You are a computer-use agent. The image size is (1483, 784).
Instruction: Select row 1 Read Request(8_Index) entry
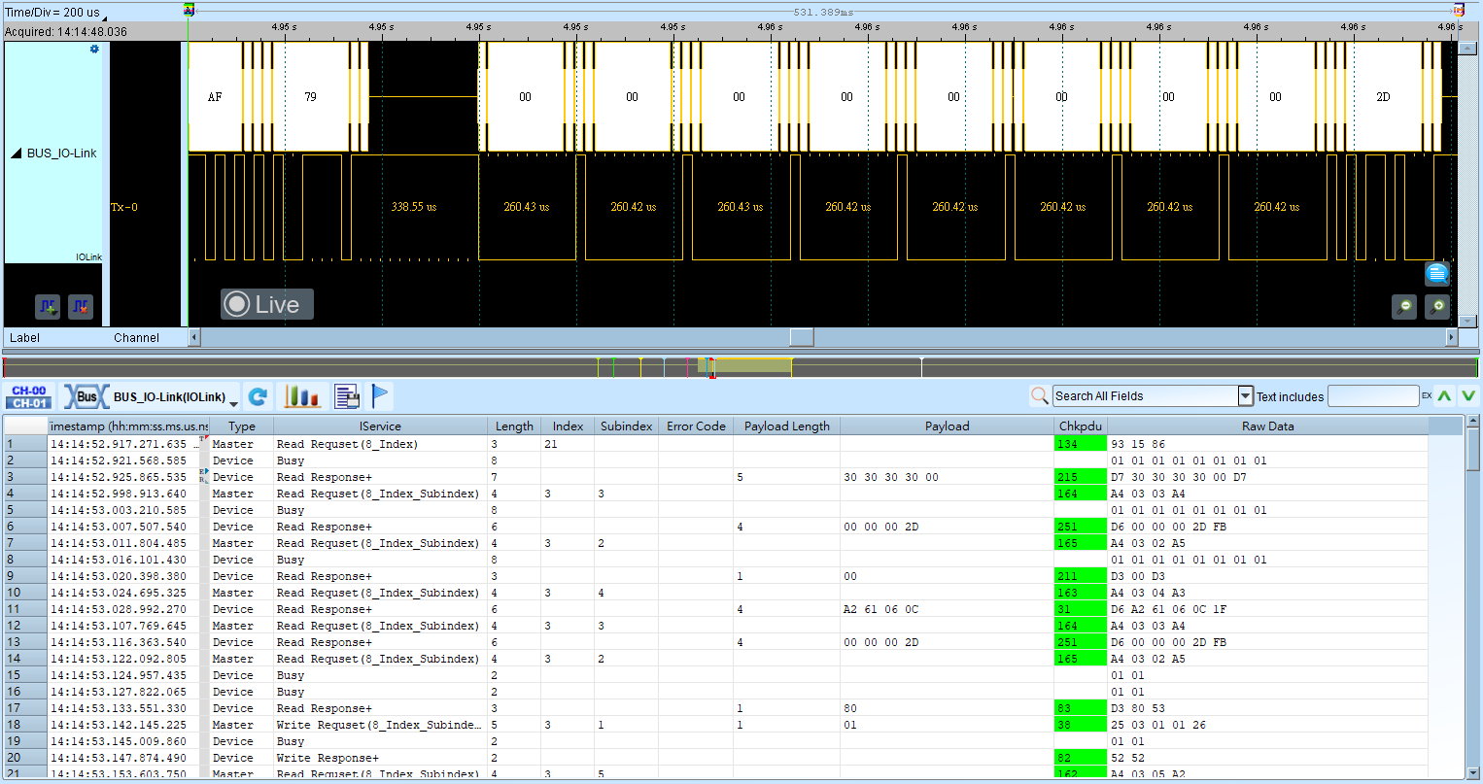[x=715, y=444]
